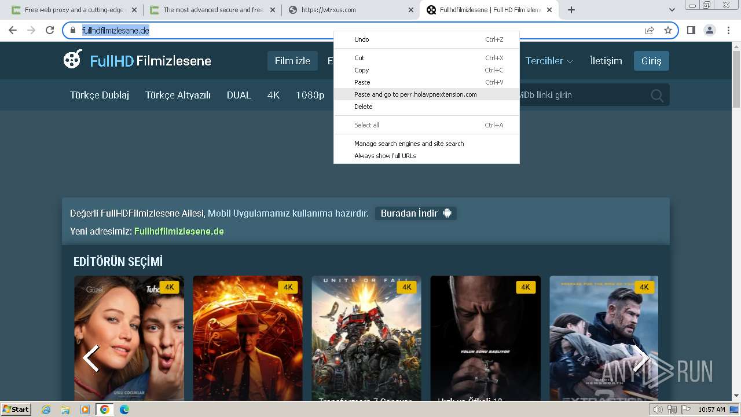Choose Paste and go to perr.holavpnextension.com
741x417 pixels.
427,94
